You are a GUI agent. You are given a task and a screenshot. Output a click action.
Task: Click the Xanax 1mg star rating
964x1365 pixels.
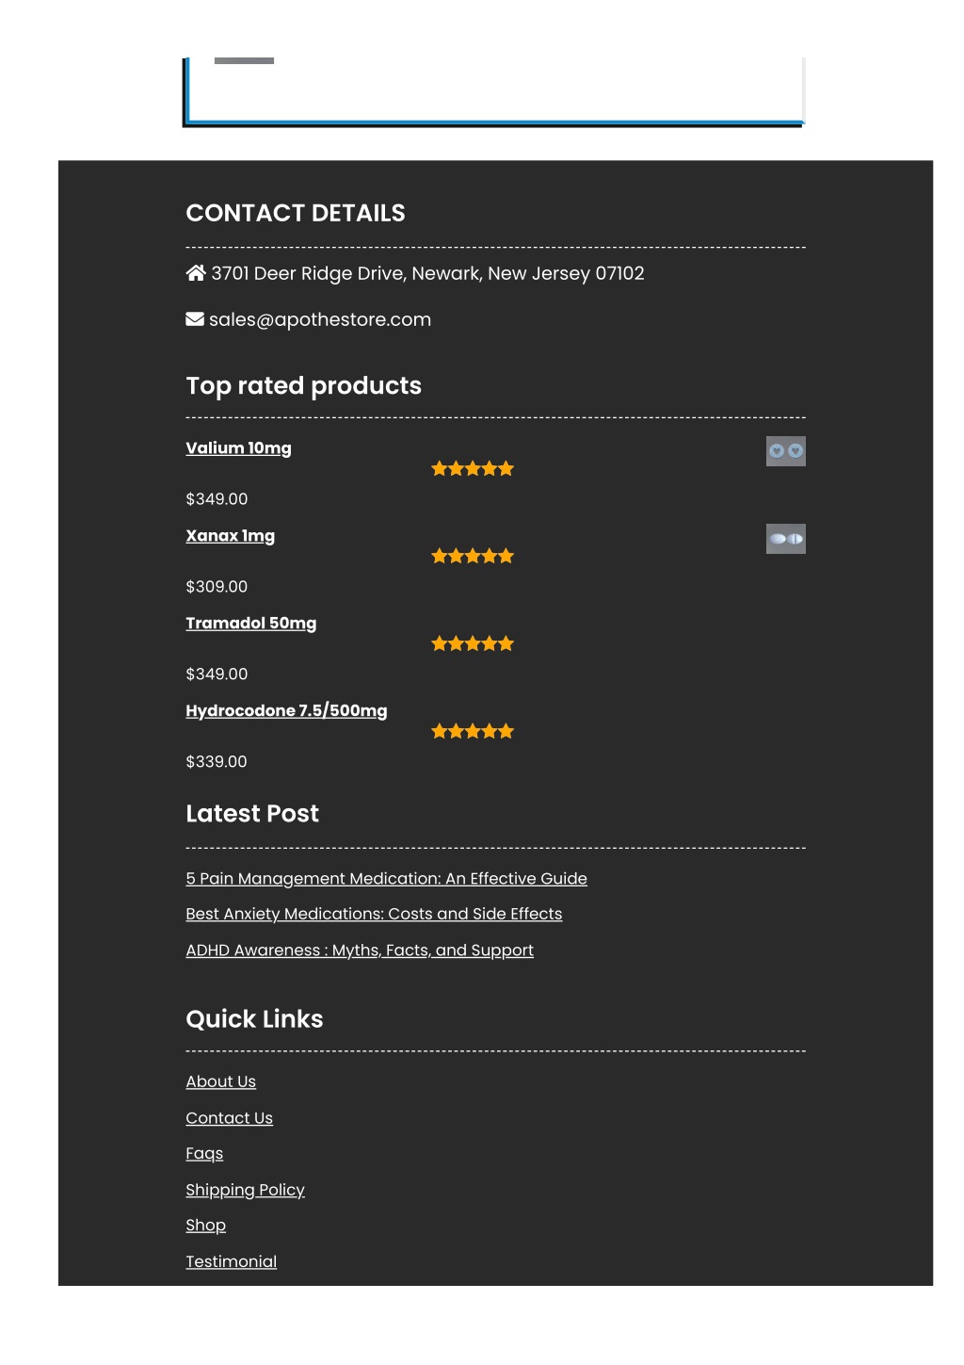coord(473,556)
